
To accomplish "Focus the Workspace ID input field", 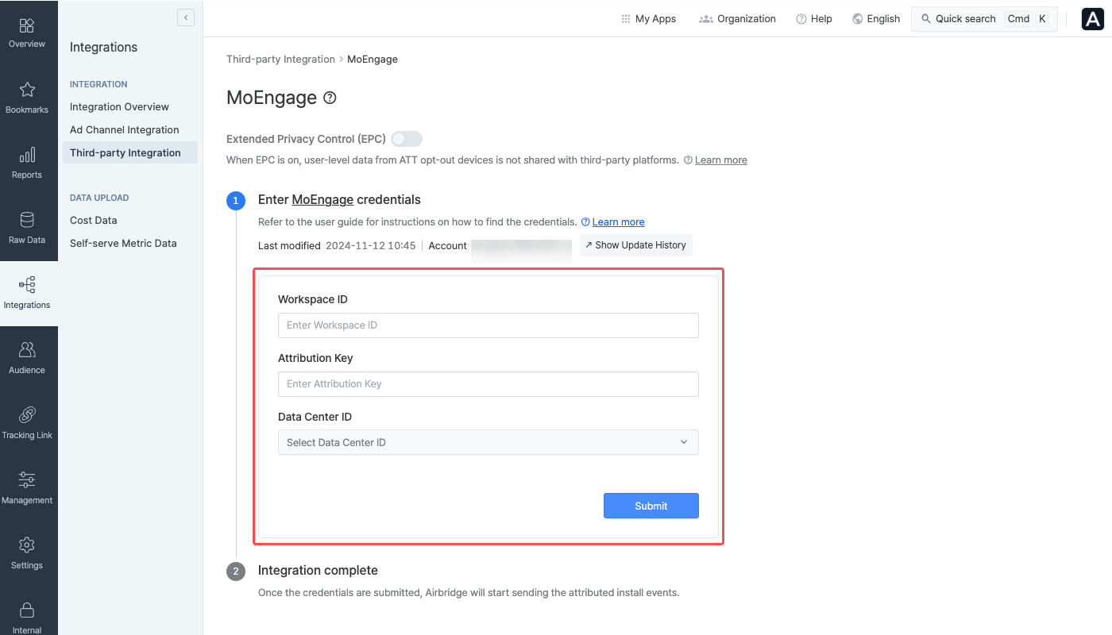I will (x=488, y=325).
